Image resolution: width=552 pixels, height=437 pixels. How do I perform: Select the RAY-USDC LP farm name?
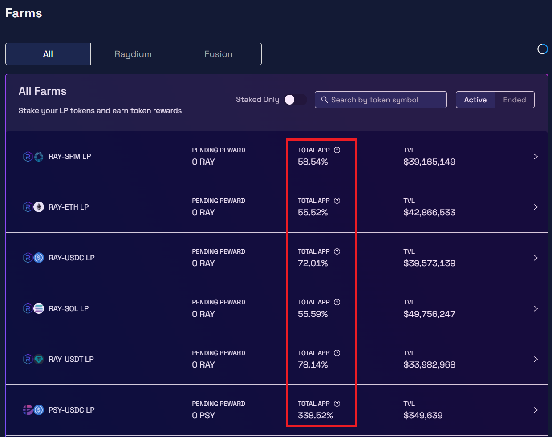(x=71, y=258)
